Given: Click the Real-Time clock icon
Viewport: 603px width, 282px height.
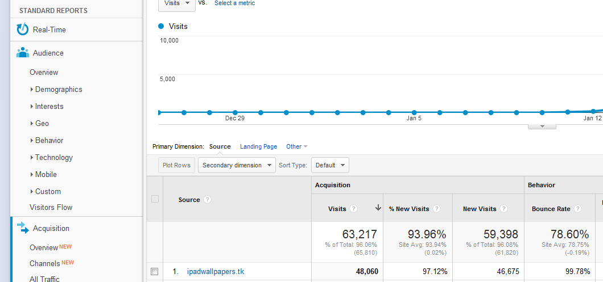Looking at the screenshot, I should (23, 30).
